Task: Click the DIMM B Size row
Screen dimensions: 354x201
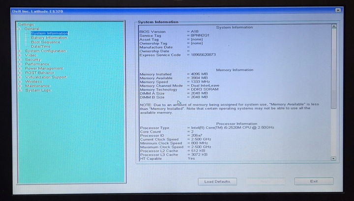Action: [174, 97]
